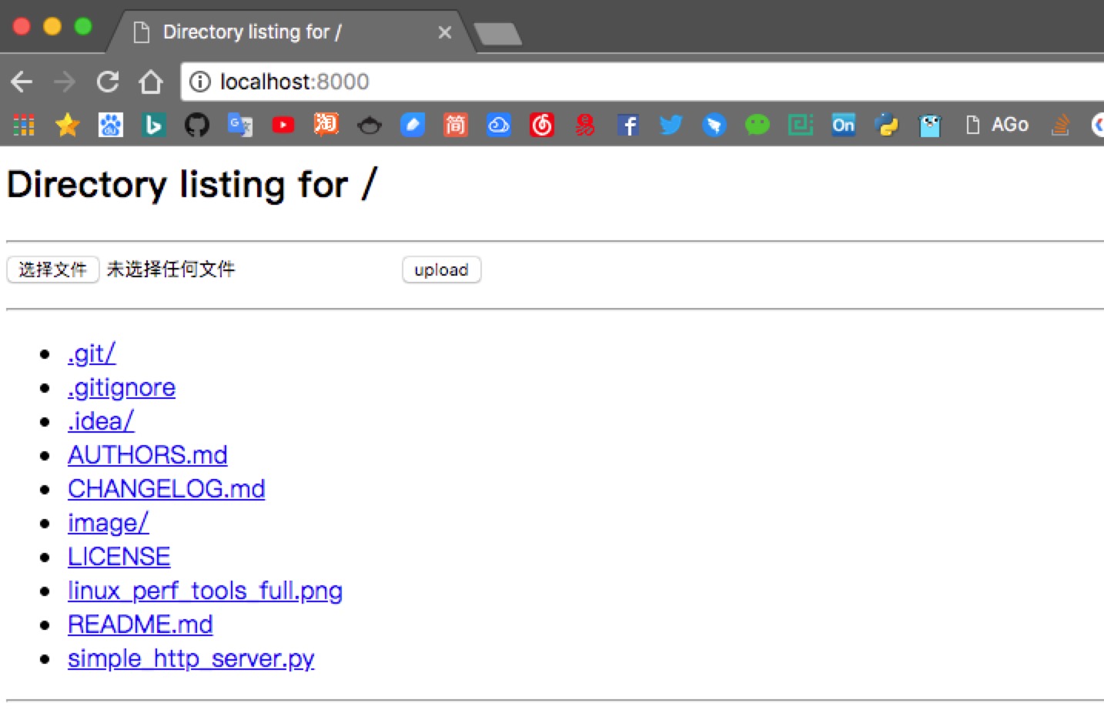Open the Facebook bookmark icon
The width and height of the screenshot is (1104, 710).
[x=628, y=125]
